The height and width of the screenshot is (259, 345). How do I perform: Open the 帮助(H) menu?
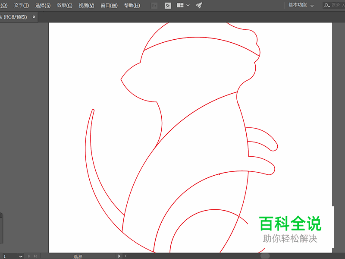[132, 5]
